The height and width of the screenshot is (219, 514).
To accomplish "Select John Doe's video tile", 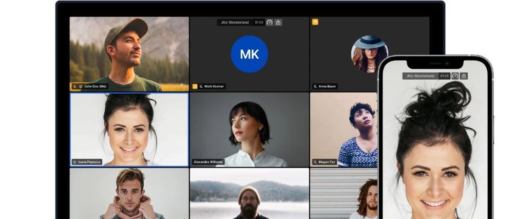I will pos(129,54).
